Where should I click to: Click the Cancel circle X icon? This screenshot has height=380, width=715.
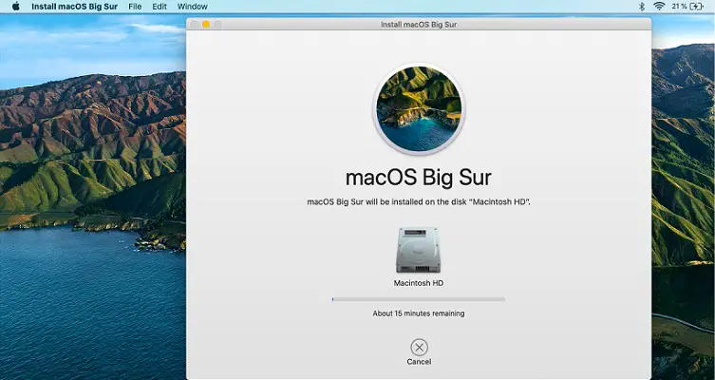pos(419,348)
